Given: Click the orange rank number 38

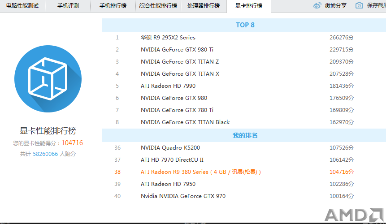Looking at the screenshot, I should click(x=117, y=172).
